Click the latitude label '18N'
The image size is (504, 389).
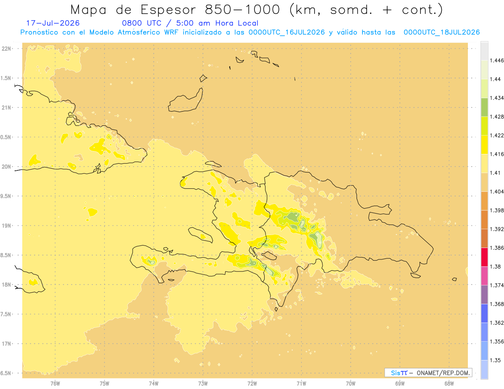[x=6, y=285]
